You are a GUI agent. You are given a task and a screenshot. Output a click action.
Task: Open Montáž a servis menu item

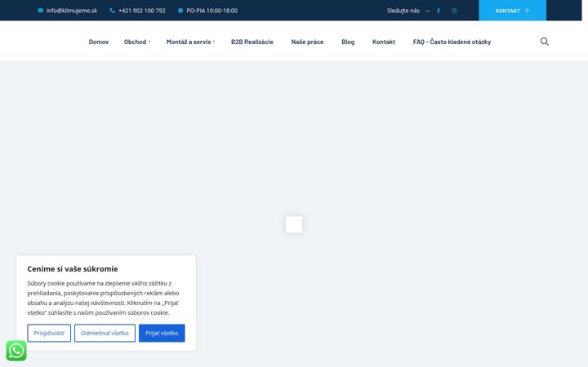pyautogui.click(x=189, y=42)
